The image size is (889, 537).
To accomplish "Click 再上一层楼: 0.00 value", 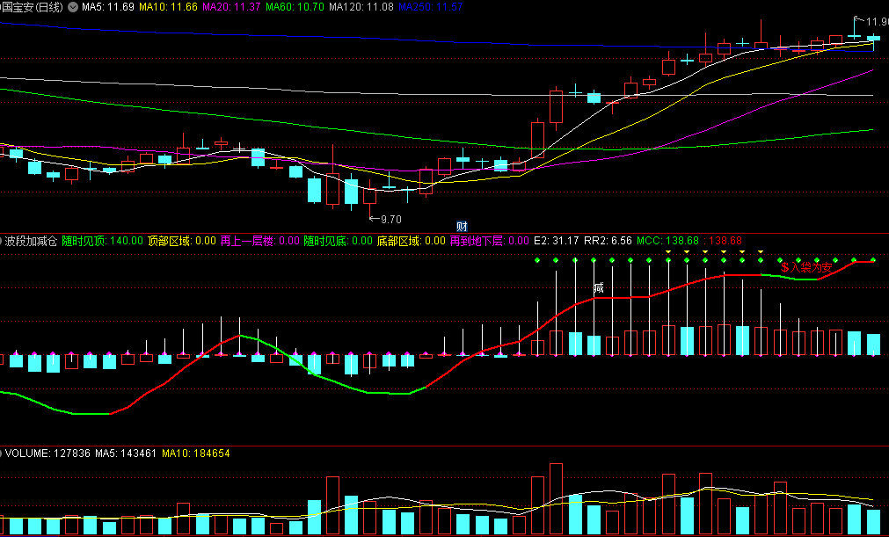I will 259,242.
